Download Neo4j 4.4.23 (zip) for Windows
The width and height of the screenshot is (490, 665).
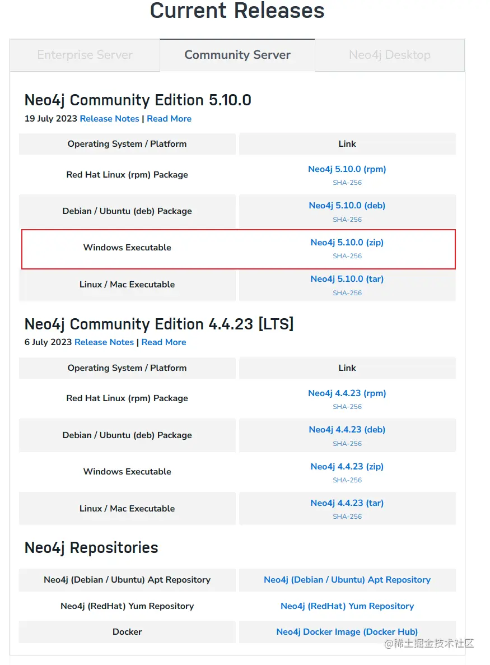click(347, 467)
